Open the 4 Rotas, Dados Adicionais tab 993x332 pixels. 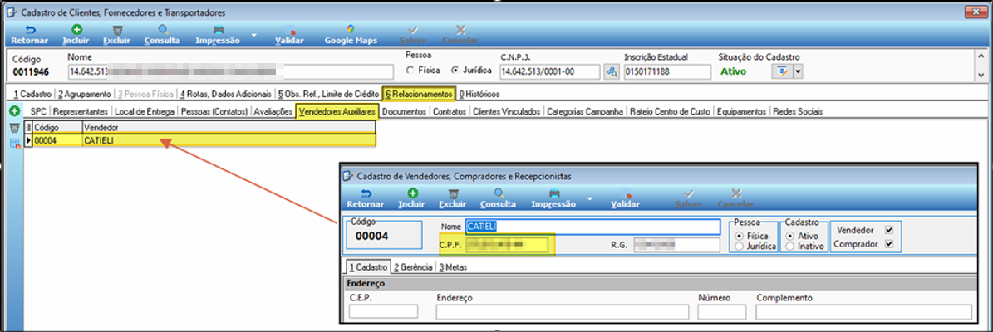click(226, 95)
